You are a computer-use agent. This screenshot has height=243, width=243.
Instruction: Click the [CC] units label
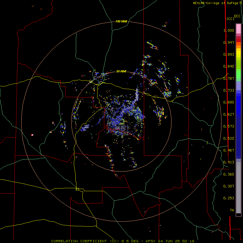click(x=230, y=19)
